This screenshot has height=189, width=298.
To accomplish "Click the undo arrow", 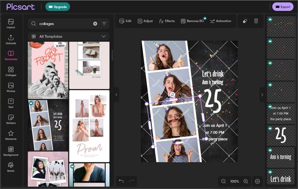I will [121, 181].
